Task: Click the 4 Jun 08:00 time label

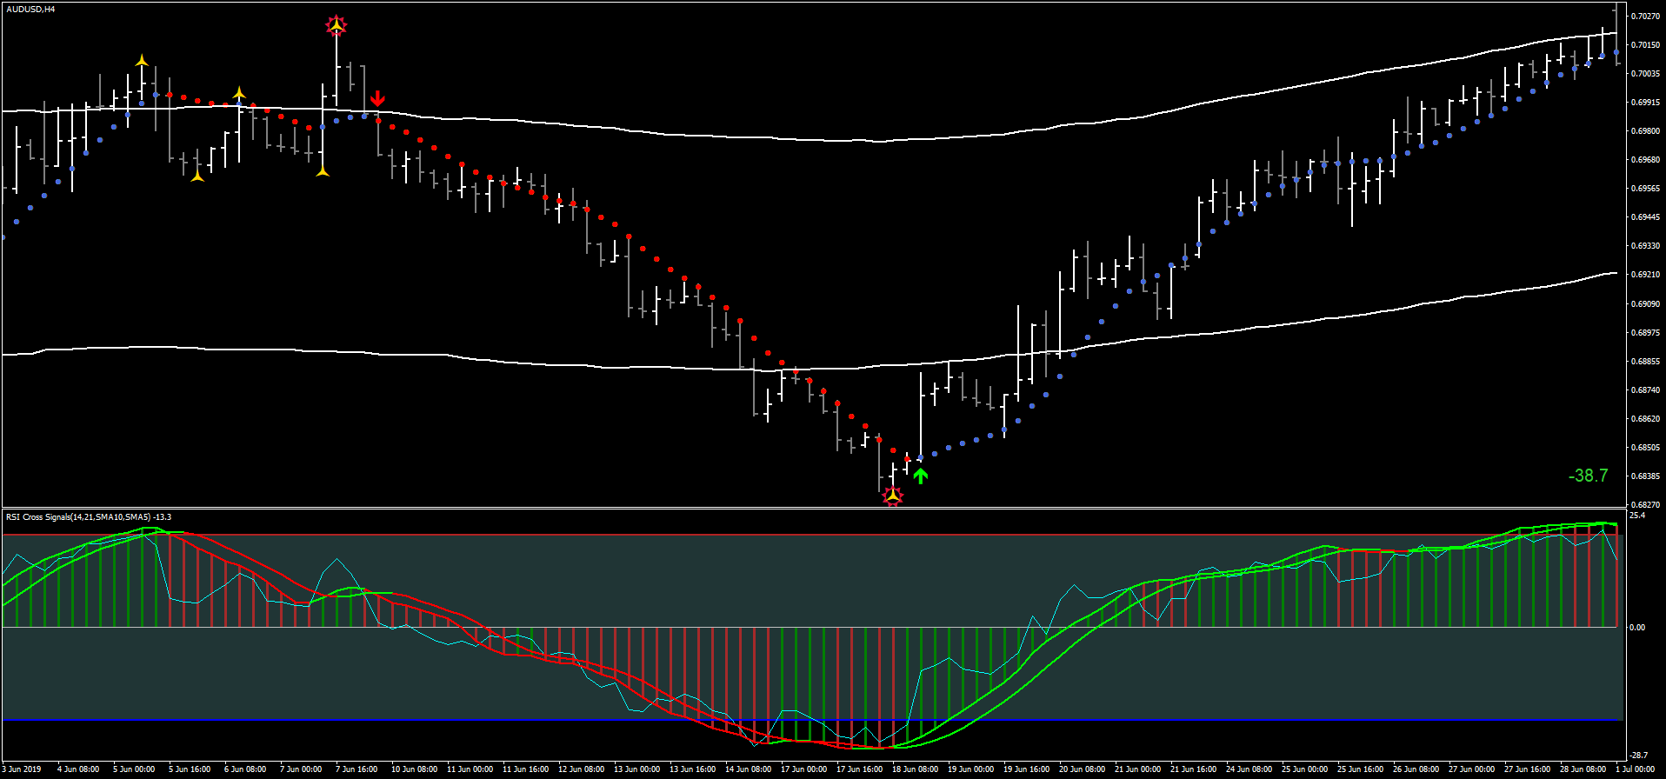Action: tap(78, 769)
